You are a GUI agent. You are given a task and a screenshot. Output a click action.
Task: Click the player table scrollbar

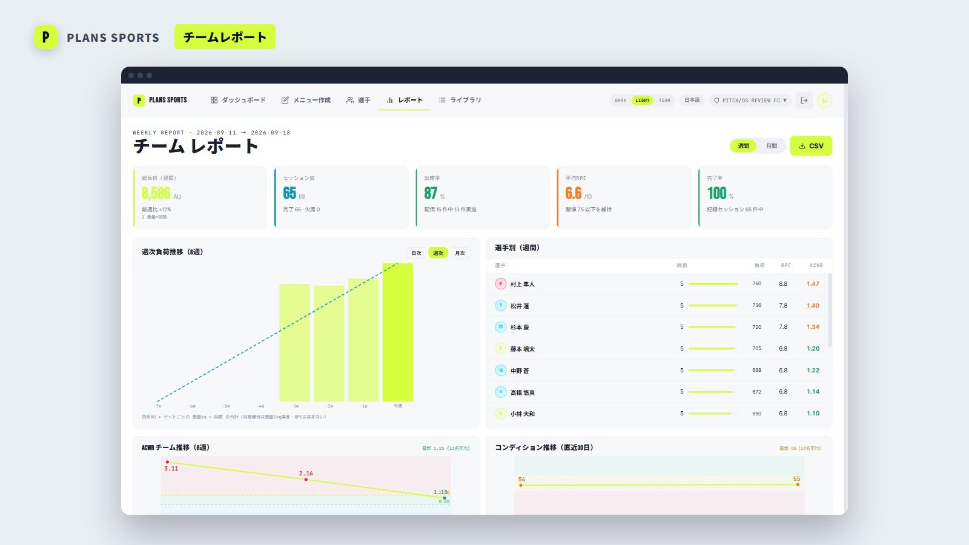830,310
